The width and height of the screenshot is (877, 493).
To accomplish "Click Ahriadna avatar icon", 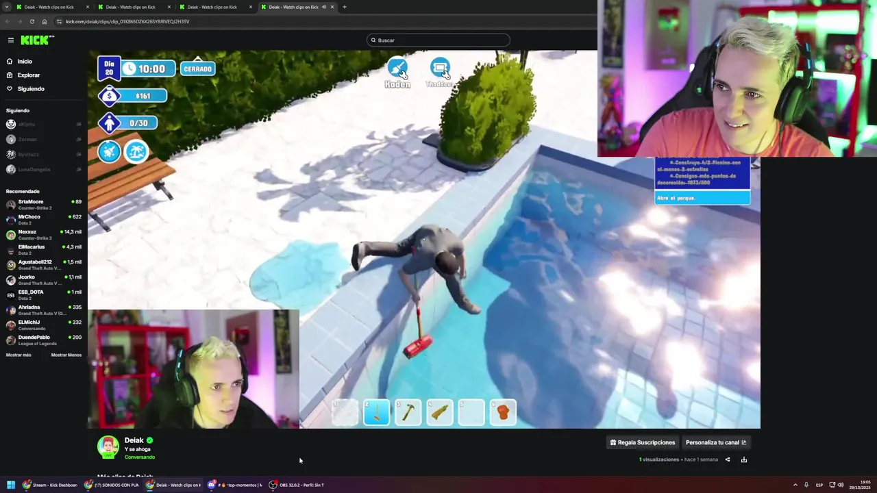I will click(x=11, y=309).
